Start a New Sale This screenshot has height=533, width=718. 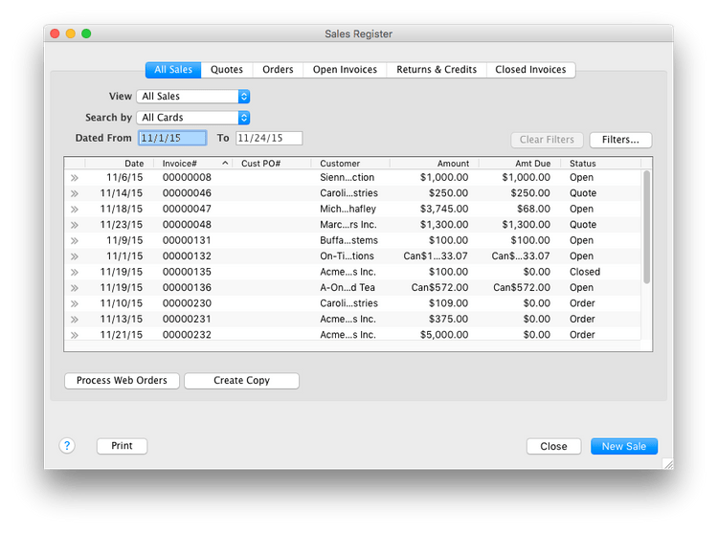point(624,447)
